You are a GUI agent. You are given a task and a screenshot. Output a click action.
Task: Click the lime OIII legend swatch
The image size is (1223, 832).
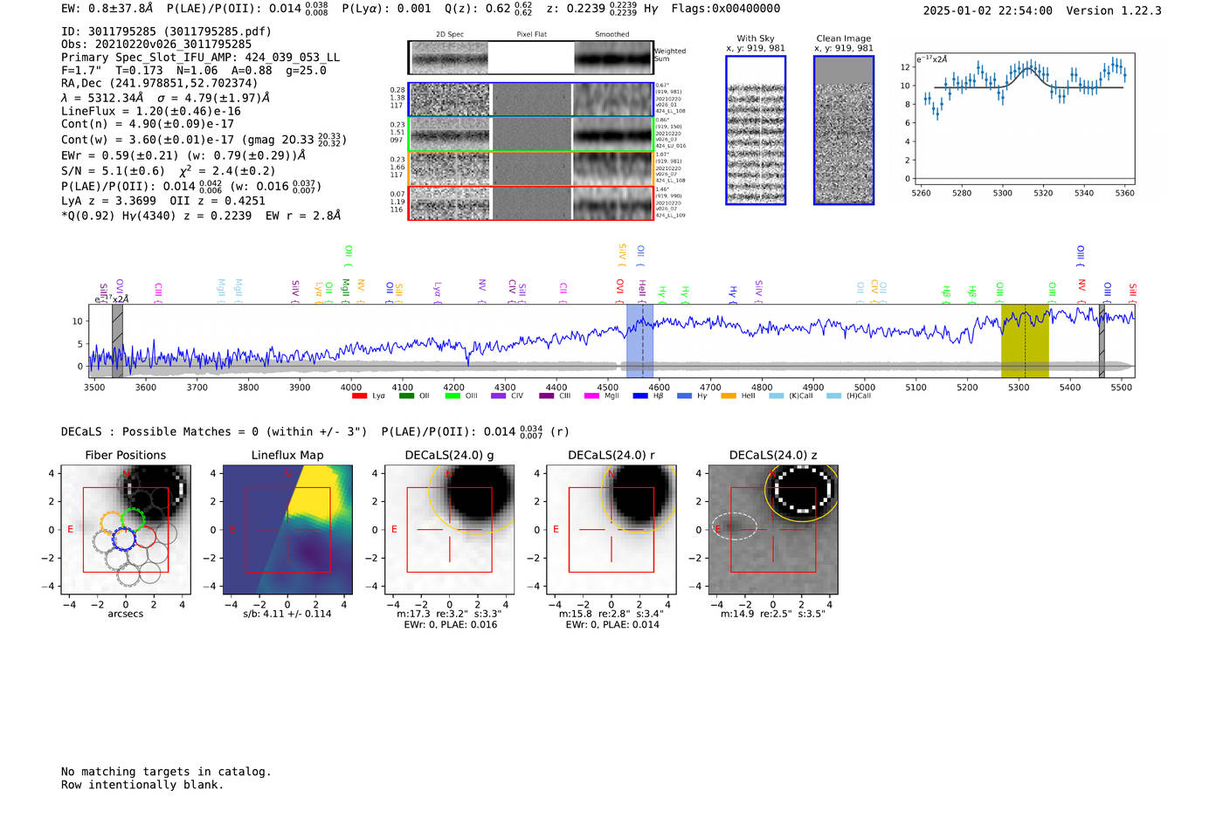pyautogui.click(x=453, y=396)
